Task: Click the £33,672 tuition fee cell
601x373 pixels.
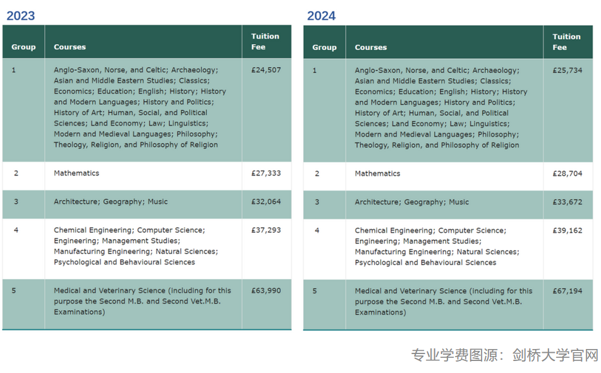Action: click(567, 202)
